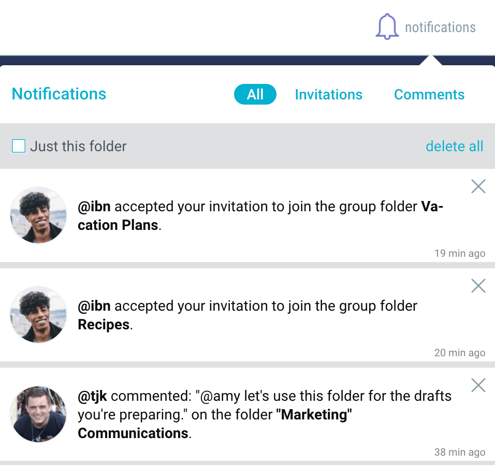Open @ibn's avatar on Recipes notification
Image resolution: width=495 pixels, height=465 pixels.
click(x=38, y=315)
